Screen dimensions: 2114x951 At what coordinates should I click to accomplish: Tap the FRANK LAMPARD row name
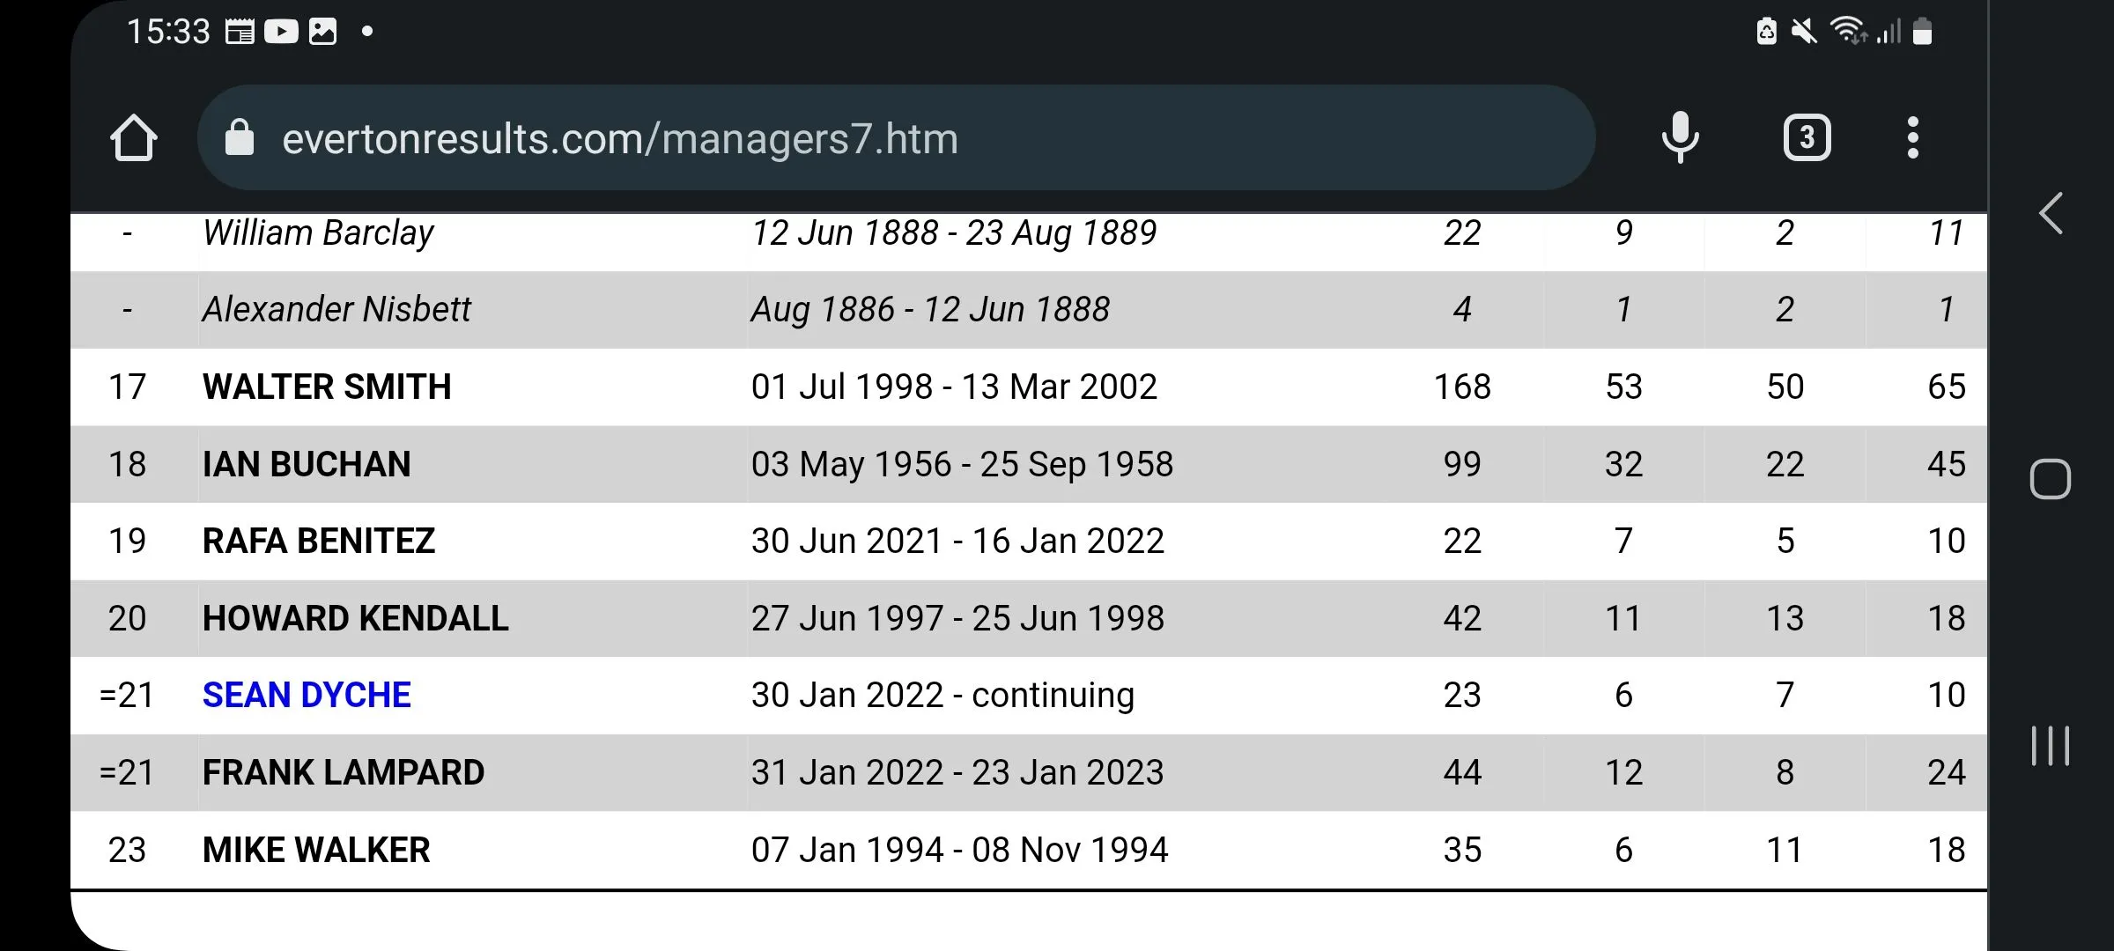pyautogui.click(x=344, y=773)
